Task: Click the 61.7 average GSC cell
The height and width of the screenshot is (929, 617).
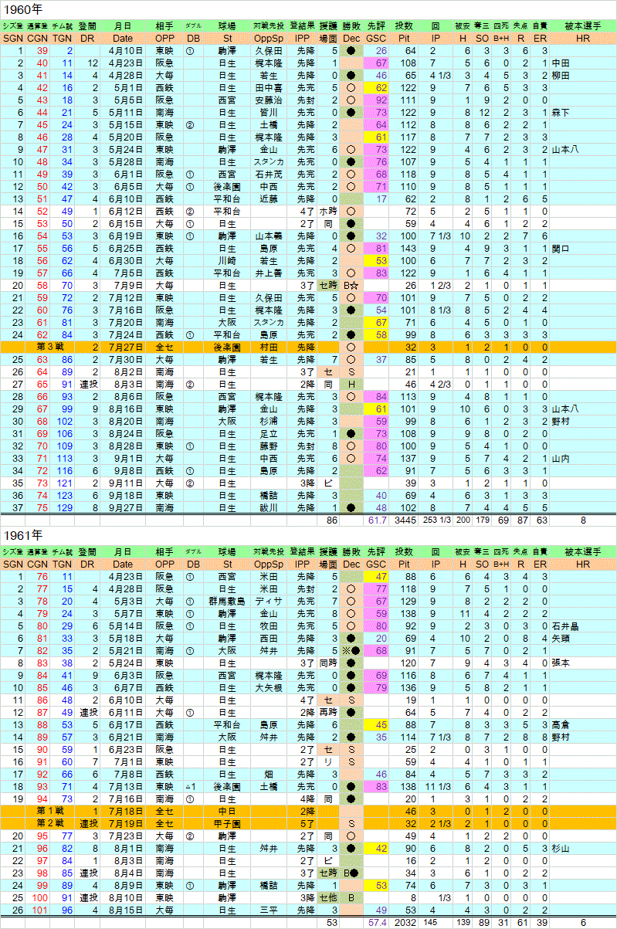Action: (x=376, y=521)
